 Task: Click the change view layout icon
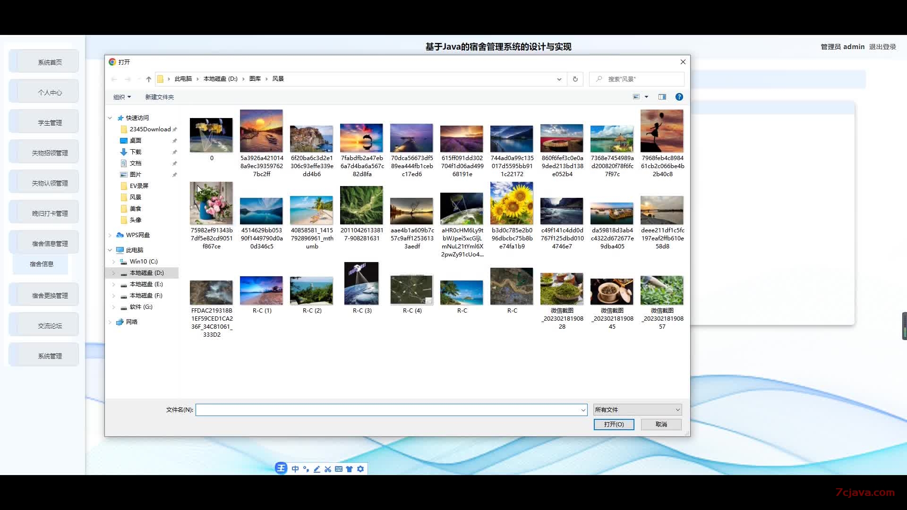click(x=636, y=97)
